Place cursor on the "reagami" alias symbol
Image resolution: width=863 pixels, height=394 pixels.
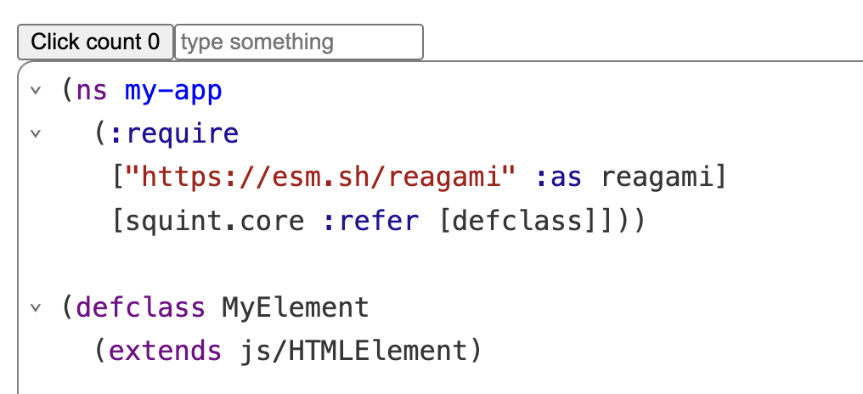point(657,177)
